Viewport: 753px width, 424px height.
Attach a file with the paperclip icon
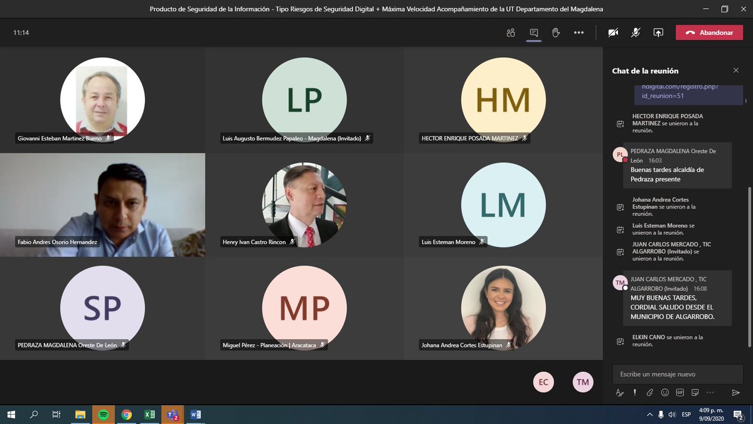coord(650,393)
